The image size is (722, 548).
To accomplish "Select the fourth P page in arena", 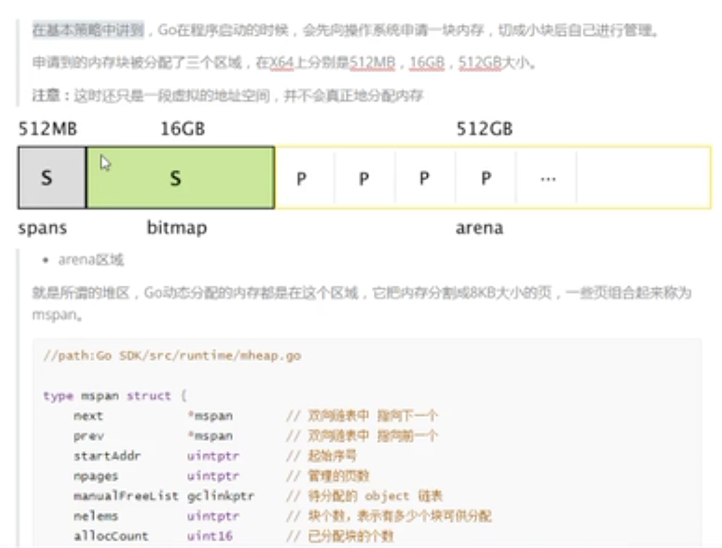I will point(486,178).
